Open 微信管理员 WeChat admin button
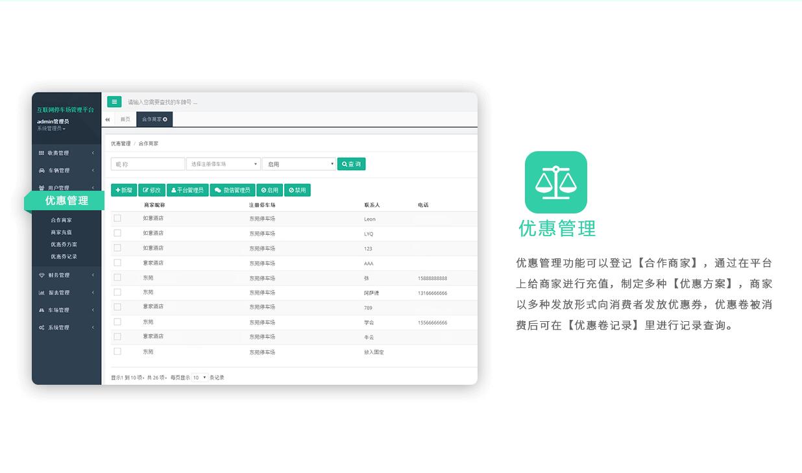The width and height of the screenshot is (802, 473). (232, 190)
